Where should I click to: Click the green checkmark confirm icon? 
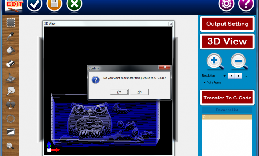(34, 4)
